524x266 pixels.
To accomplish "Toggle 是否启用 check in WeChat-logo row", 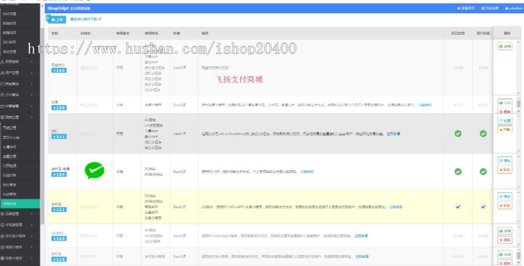I will (458, 172).
